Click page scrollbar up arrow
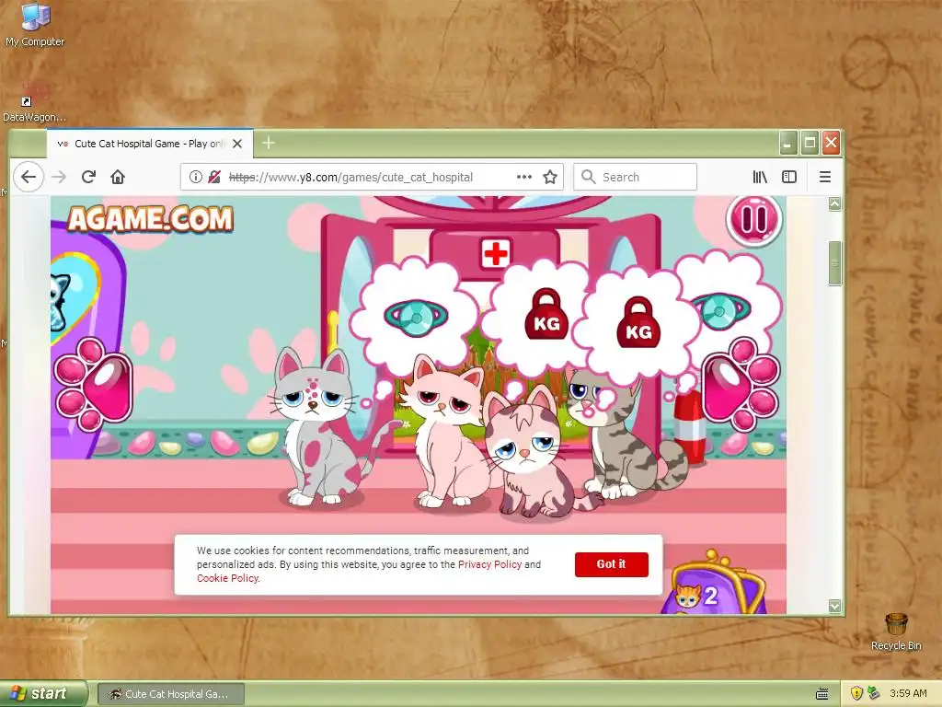 point(834,204)
